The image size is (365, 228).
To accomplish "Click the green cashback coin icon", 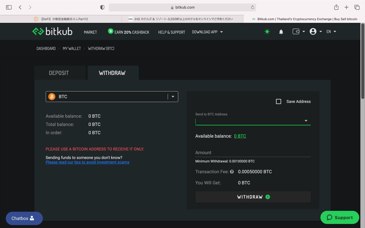I will pos(111,31).
